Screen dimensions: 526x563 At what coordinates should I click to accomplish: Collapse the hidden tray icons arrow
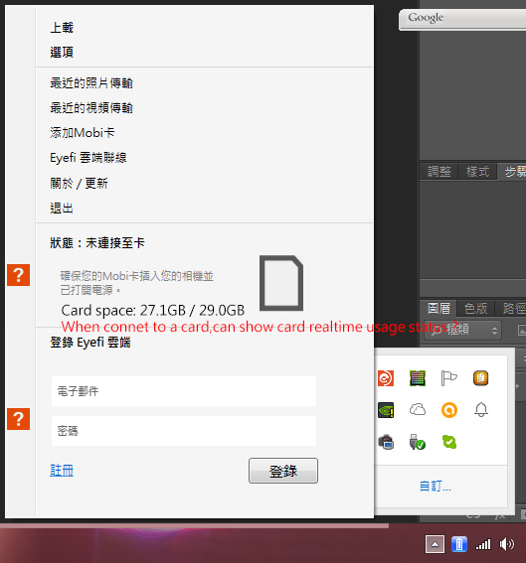[x=436, y=544]
